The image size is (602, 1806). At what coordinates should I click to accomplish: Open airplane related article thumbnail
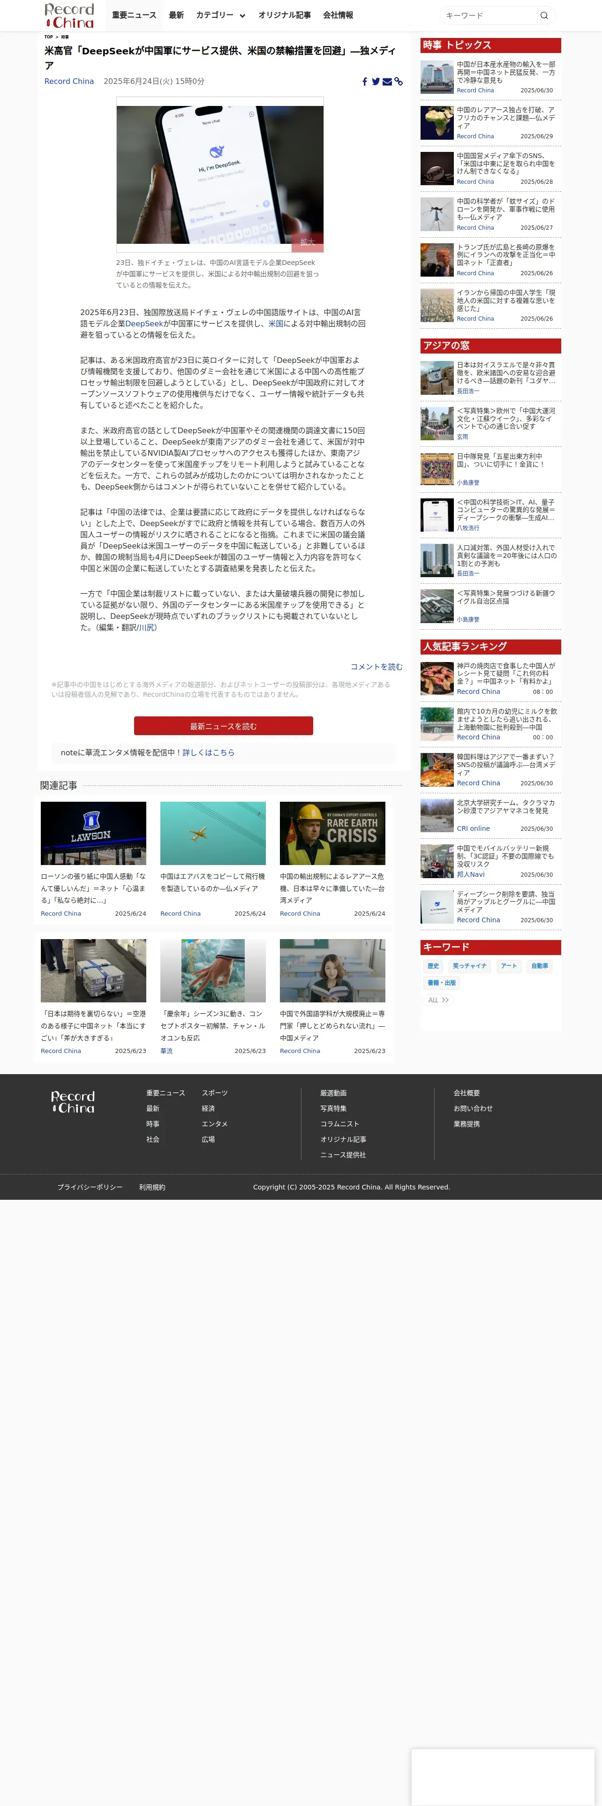point(213,833)
